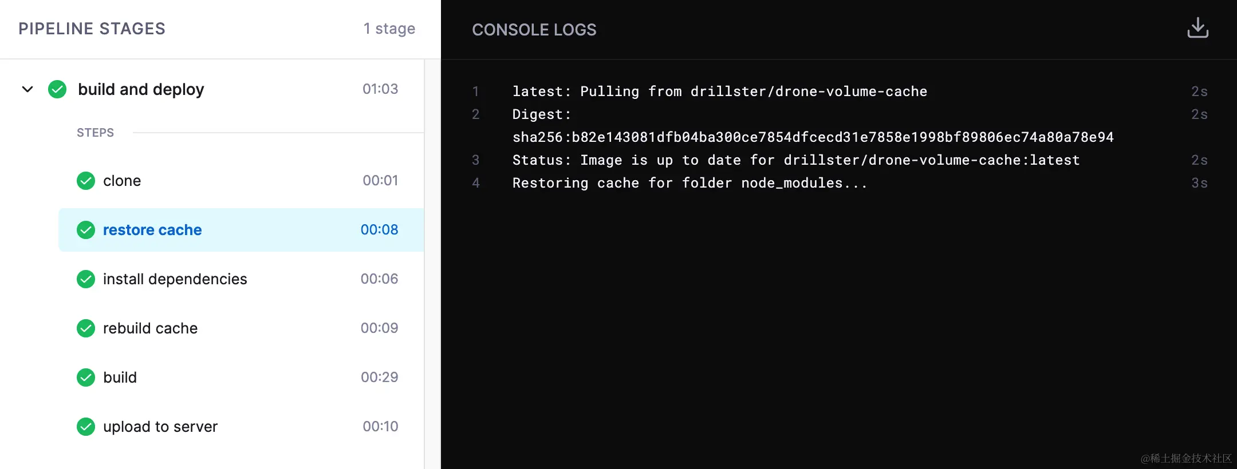Click the build step status check icon

tap(86, 377)
